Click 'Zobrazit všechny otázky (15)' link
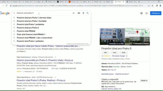The image size is (163, 91). 111,89
